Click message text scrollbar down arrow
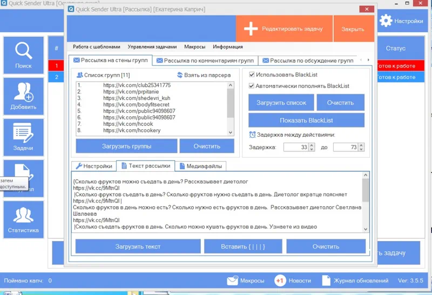Image resolution: width=432 pixels, height=295 pixels. [x=366, y=229]
